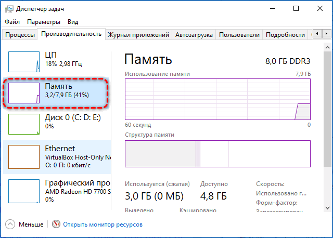Select the Графический процессор mini graph
Image resolution: width=333 pixels, height=238 pixels.
(24, 191)
